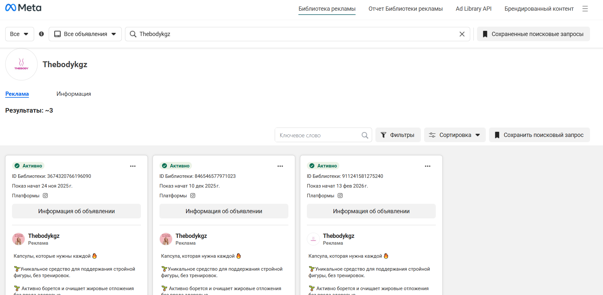Click the keyword search magnifier icon

coord(365,135)
